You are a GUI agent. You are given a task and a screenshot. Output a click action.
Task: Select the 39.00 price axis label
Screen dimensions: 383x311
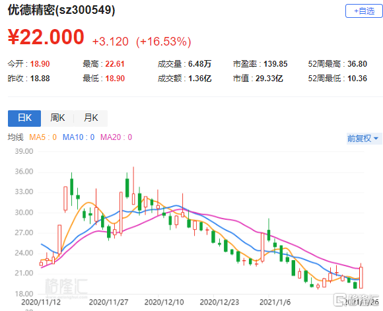pyautogui.click(x=24, y=151)
